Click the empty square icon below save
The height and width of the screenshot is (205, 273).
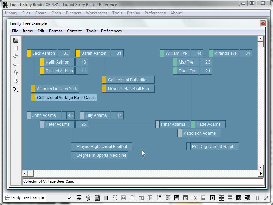16,48
